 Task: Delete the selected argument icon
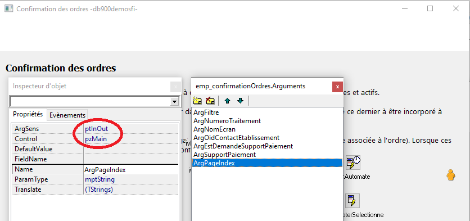pyautogui.click(x=210, y=101)
